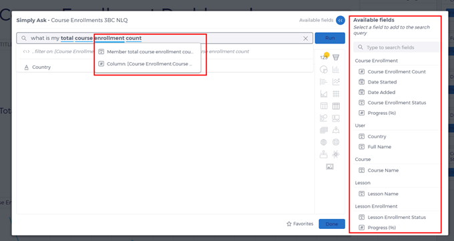Pick the line chart icon

pos(336,81)
